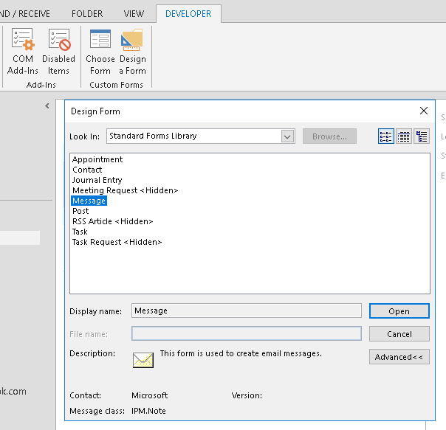Image resolution: width=446 pixels, height=430 pixels.
Task: Select Appointment in the forms list
Action: tap(97, 159)
